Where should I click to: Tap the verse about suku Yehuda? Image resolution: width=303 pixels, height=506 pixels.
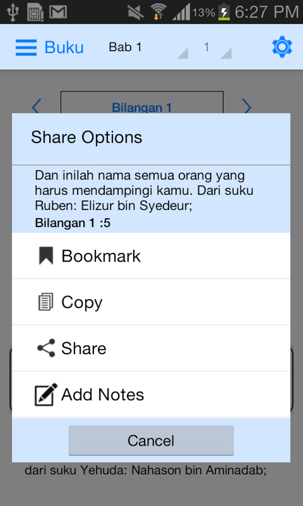point(146,471)
